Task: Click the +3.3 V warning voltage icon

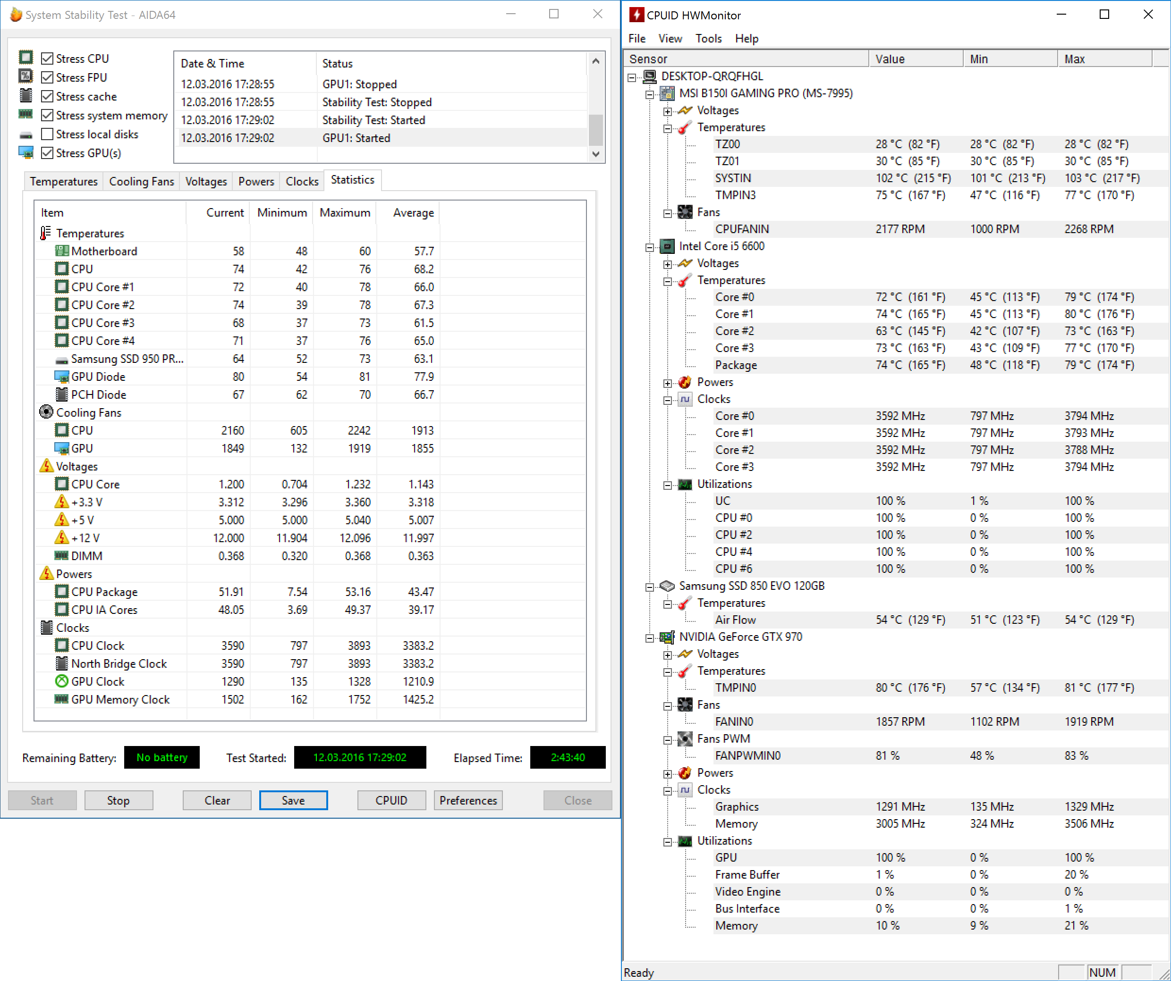Action: tap(62, 502)
